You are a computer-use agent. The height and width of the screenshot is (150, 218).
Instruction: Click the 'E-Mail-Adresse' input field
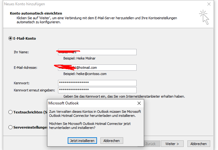pos(97,68)
